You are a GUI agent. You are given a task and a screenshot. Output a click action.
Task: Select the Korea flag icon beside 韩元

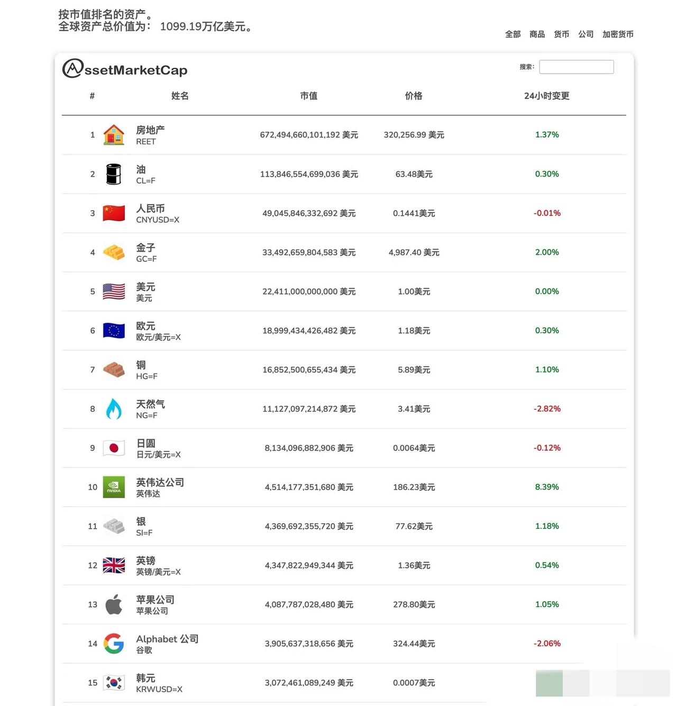click(113, 682)
